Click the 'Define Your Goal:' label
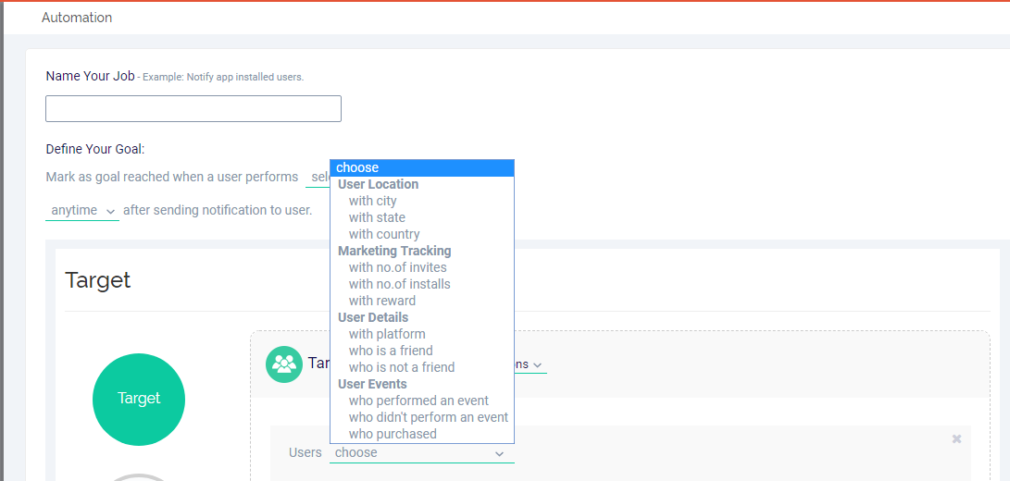 95,149
